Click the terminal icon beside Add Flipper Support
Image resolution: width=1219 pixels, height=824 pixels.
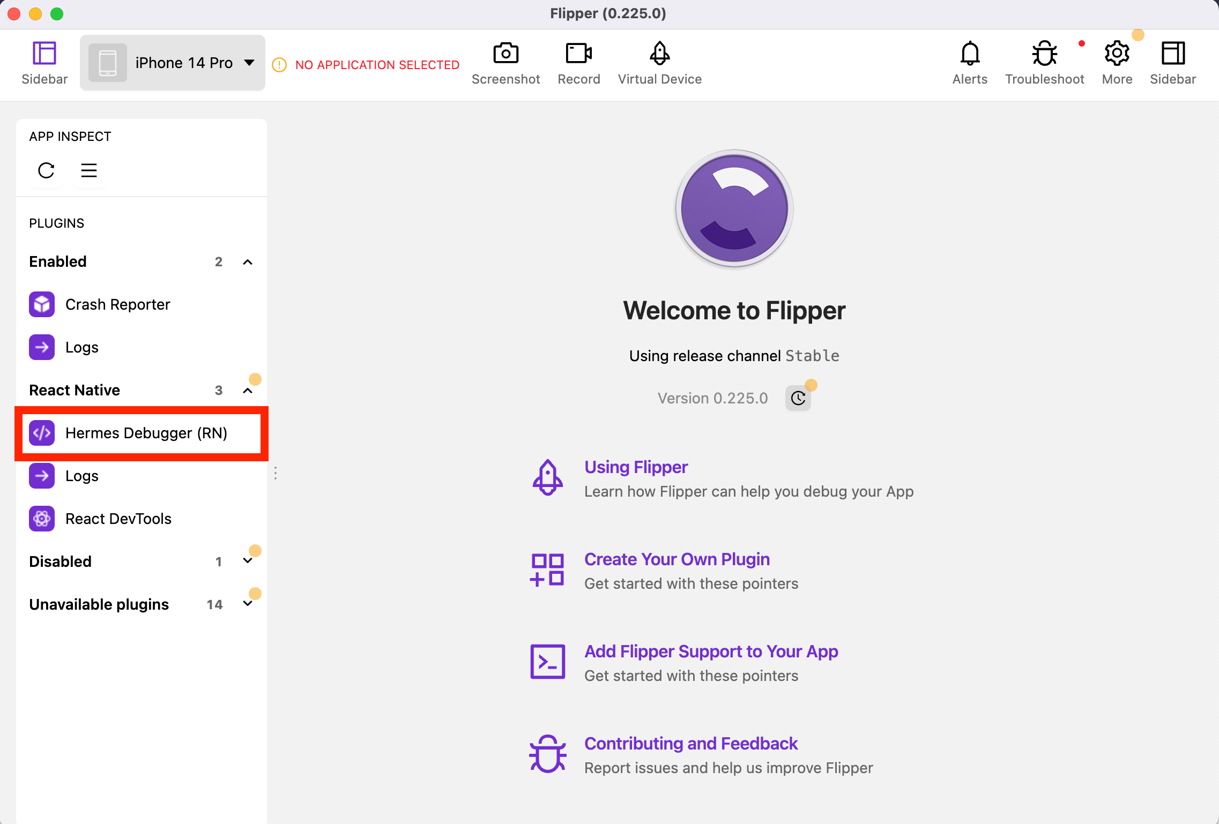547,662
